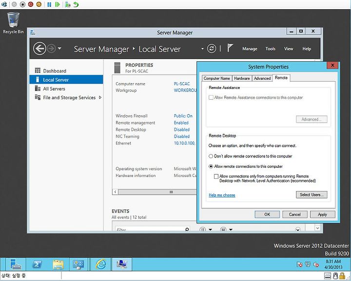Open the Help menu in Server Manager
This screenshot has height=281, width=351.
(307, 49)
